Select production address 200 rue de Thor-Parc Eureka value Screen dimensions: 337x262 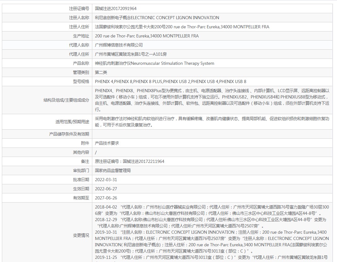(147, 36)
